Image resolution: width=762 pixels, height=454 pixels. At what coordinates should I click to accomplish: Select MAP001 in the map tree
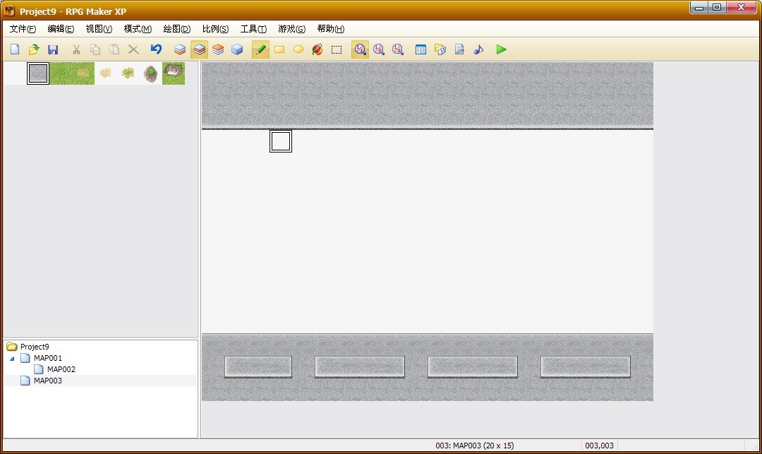pos(48,358)
